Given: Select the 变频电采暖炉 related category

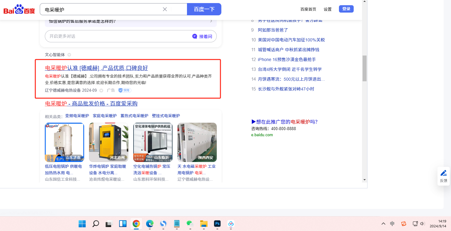Looking at the screenshot, I should pos(77,116).
